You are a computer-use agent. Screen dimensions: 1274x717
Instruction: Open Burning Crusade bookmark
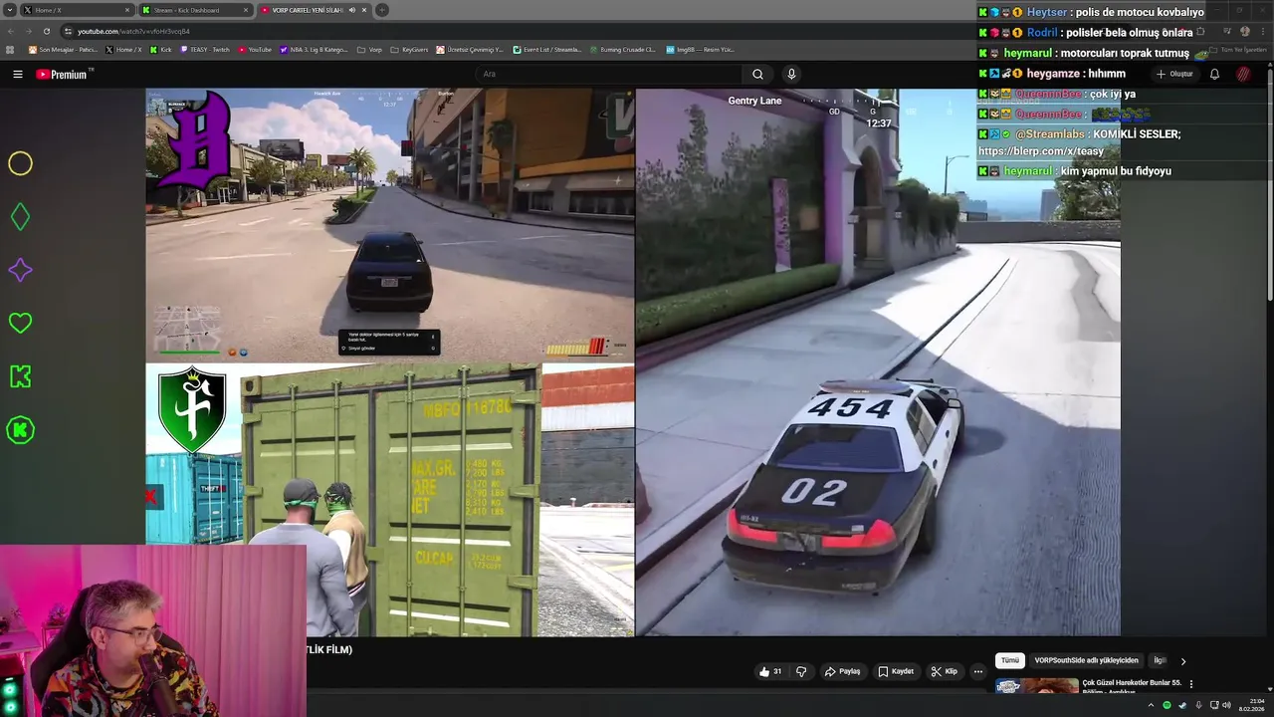(623, 50)
